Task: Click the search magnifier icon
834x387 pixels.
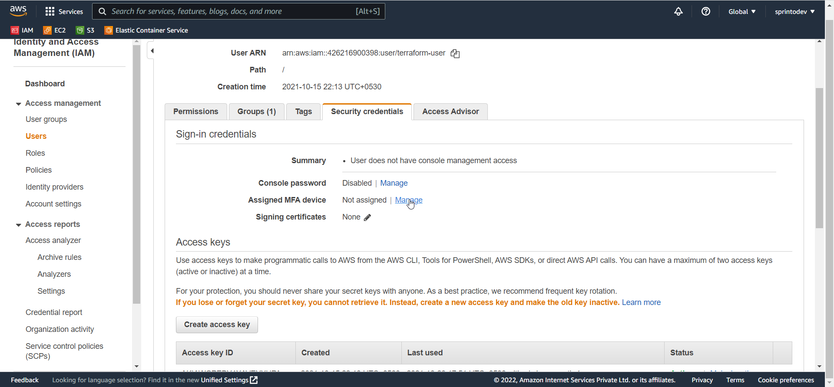Action: tap(103, 11)
